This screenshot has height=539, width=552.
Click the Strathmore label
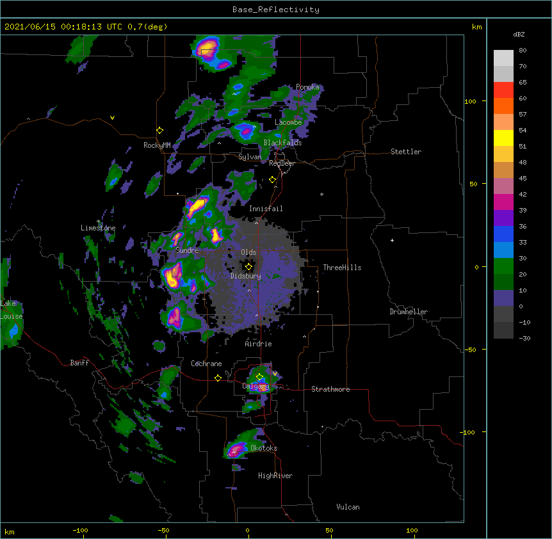[x=330, y=389]
